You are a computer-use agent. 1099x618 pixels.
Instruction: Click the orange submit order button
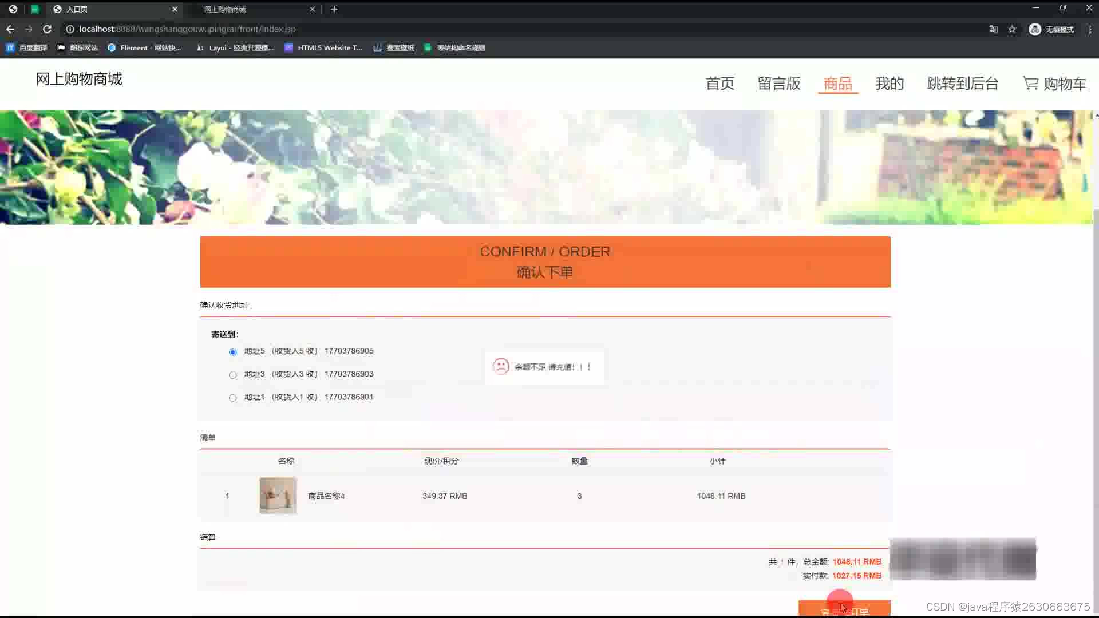pyautogui.click(x=843, y=608)
